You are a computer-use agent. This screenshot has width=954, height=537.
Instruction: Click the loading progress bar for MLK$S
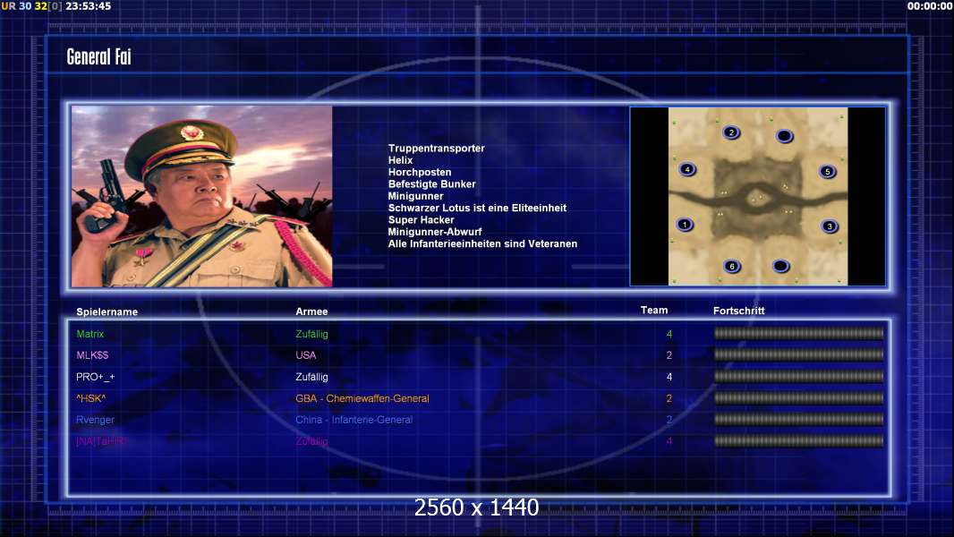click(799, 354)
